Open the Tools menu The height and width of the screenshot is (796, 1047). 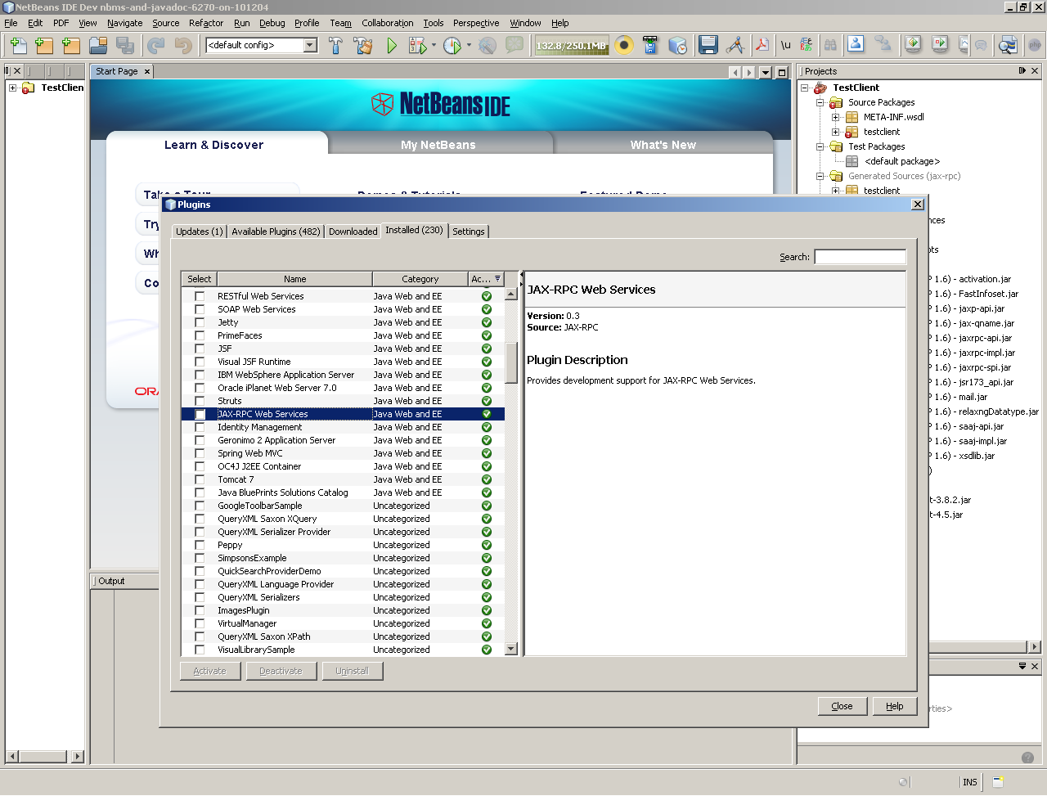click(434, 23)
